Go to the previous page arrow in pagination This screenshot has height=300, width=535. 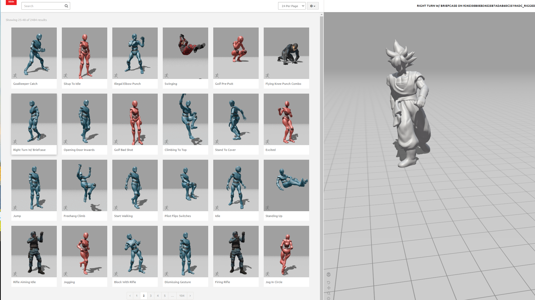pos(130,296)
